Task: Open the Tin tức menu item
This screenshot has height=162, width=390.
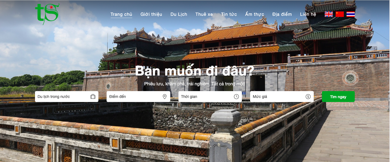Action: coord(229,14)
